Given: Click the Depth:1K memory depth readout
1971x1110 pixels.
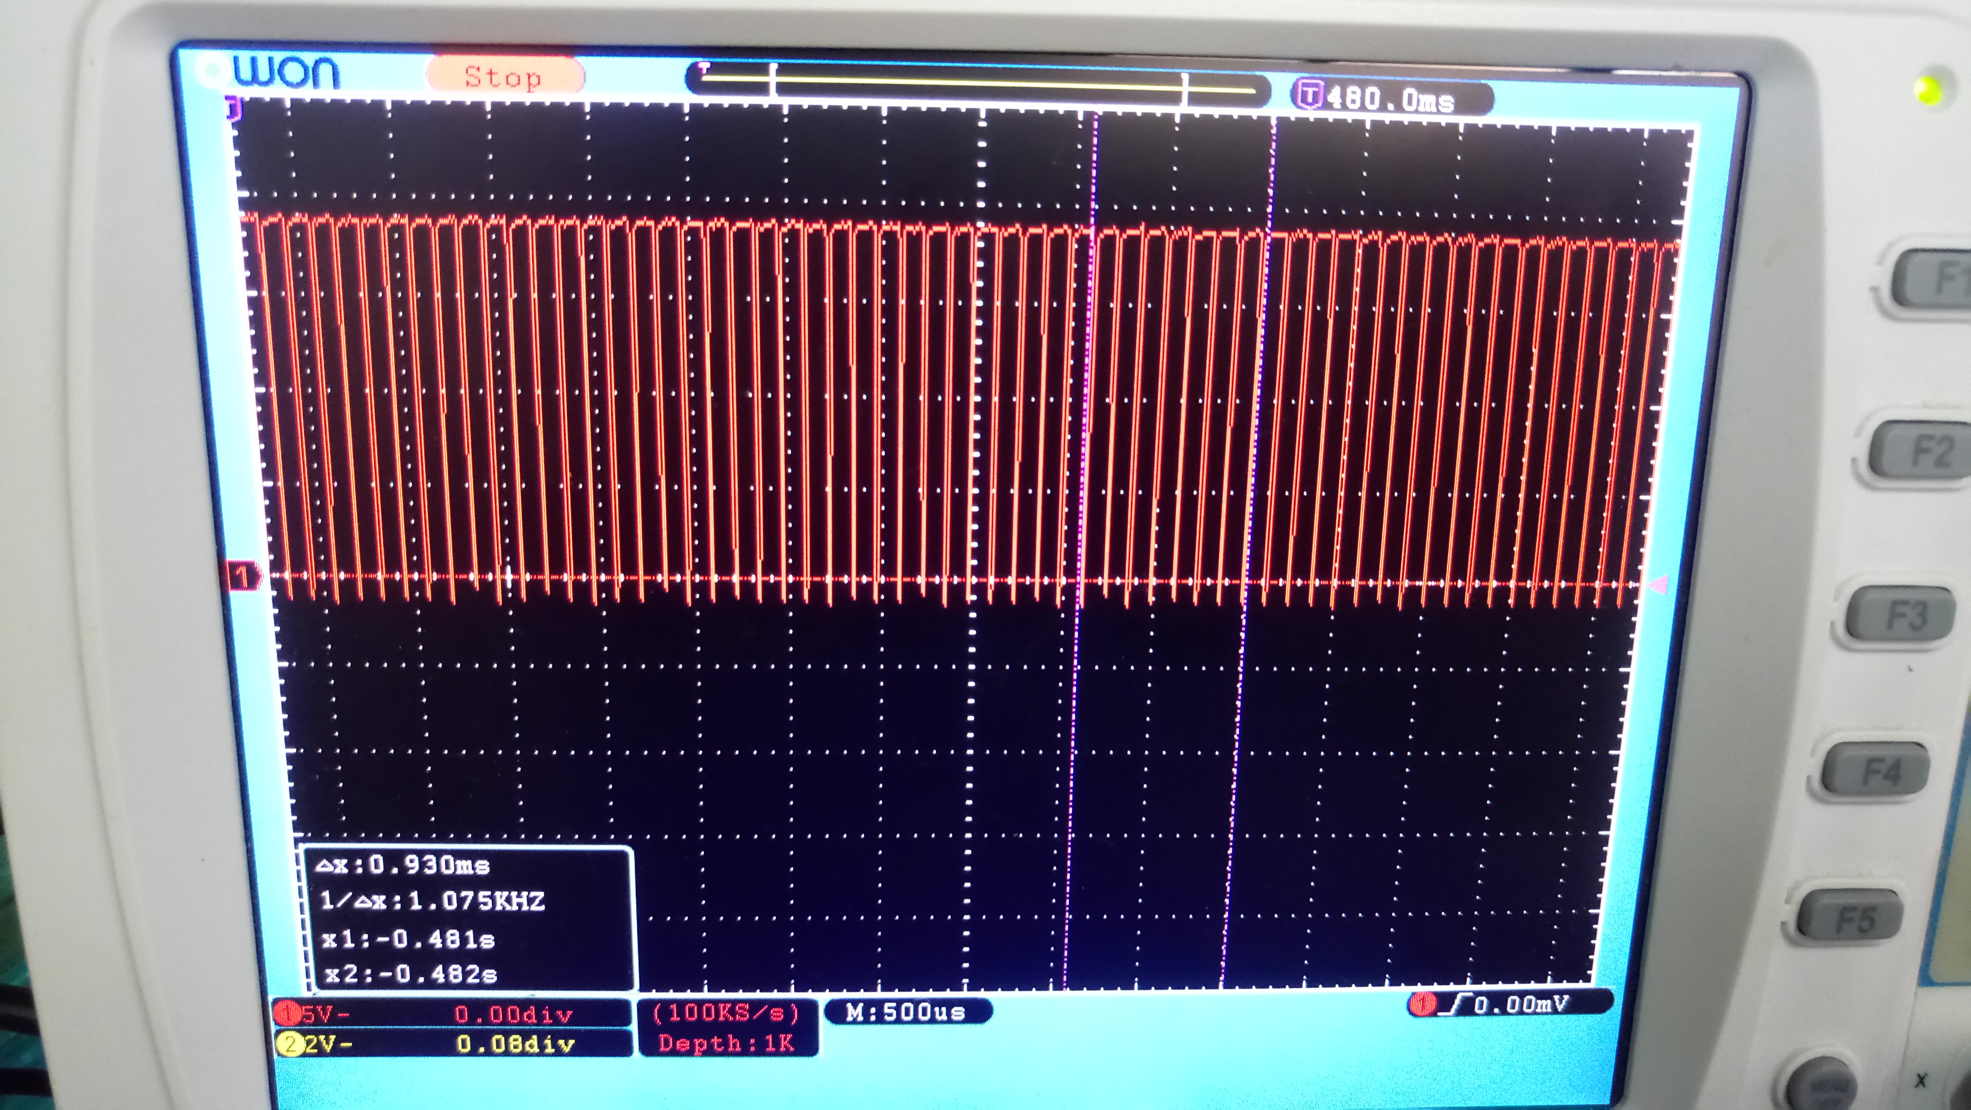Looking at the screenshot, I should 727,1044.
